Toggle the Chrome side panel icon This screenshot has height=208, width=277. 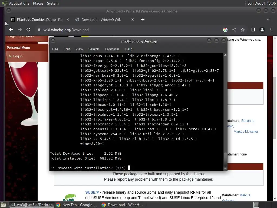click(253, 30)
